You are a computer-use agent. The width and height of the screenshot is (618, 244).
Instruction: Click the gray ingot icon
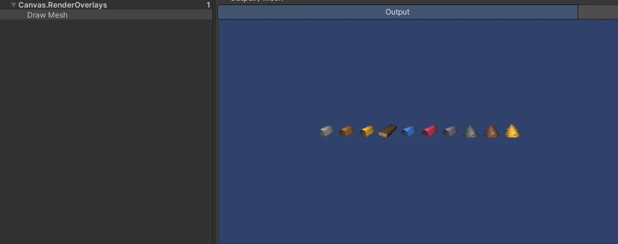[326, 131]
